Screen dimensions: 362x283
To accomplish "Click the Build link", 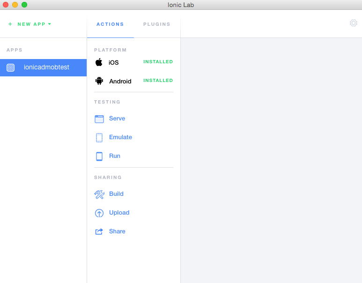I will [x=116, y=194].
